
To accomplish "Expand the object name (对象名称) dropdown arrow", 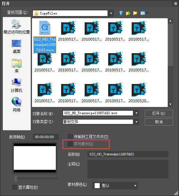I will (x=136, y=113).
